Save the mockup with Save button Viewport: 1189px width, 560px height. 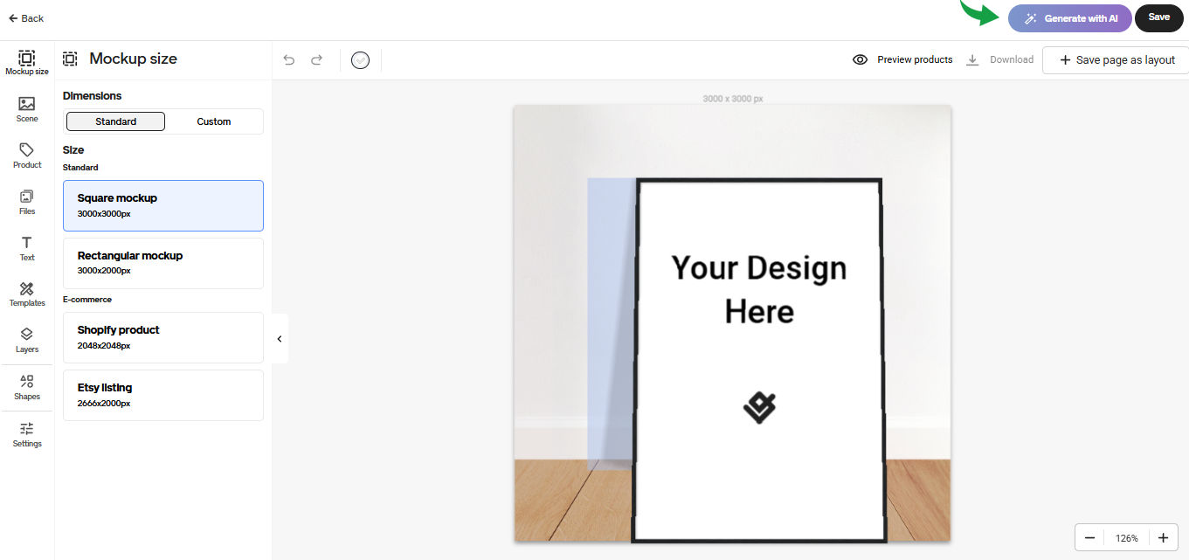tap(1158, 17)
